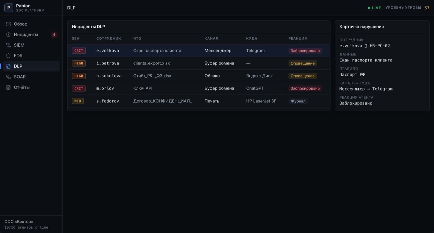The width and height of the screenshot is (434, 233).
Task: Click the Инциденты shield icon
Action: click(x=8, y=35)
